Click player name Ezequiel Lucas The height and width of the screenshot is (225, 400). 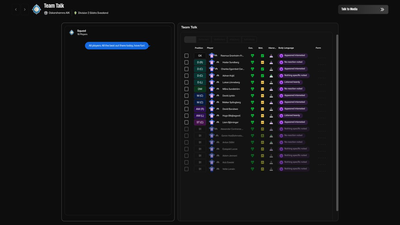point(230,149)
